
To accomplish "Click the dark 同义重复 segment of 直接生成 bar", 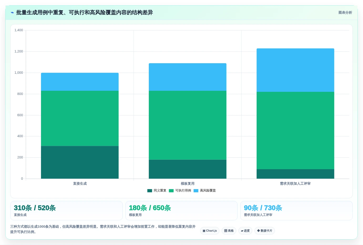I will (x=80, y=162).
